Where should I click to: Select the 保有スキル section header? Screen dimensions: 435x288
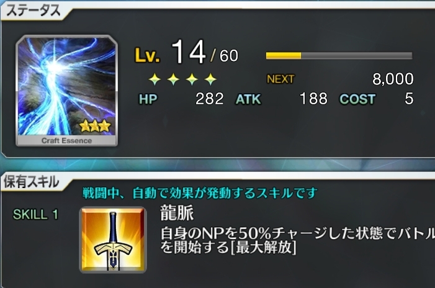tap(32, 182)
